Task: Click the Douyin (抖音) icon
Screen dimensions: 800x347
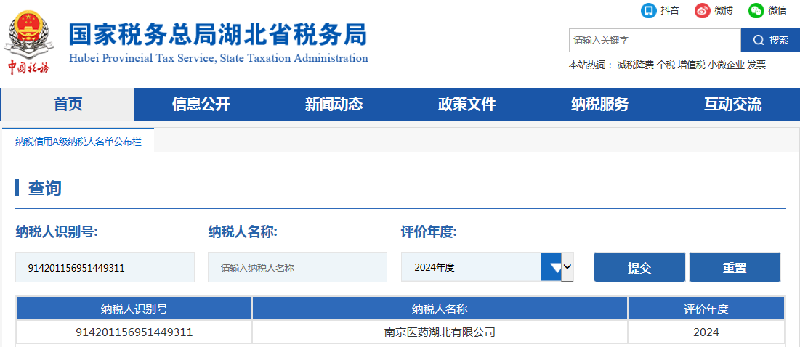Action: (647, 10)
